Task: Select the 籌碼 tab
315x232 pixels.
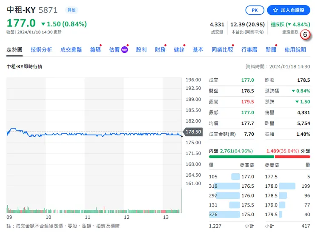Action: pos(95,50)
